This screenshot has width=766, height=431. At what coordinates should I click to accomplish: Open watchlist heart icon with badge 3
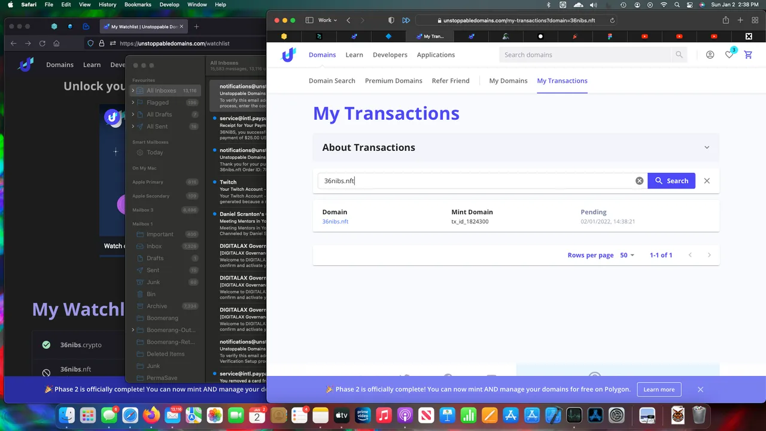tap(729, 54)
